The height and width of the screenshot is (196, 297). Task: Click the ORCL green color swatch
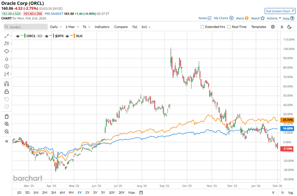coord(25,36)
